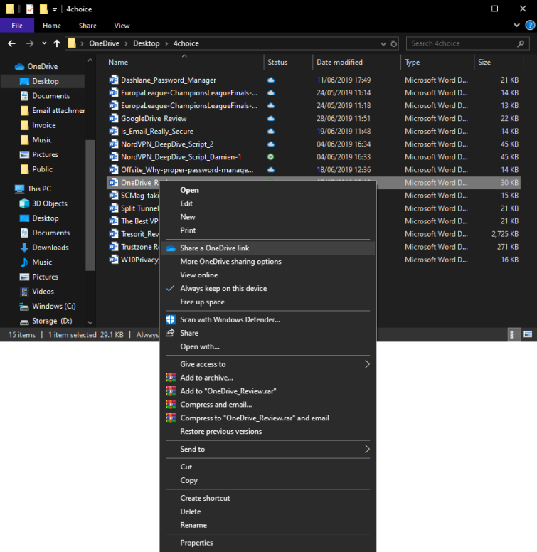Viewport: 537px width, 552px height.
Task: Click the quick access properties checkmark icon
Action: (x=30, y=9)
